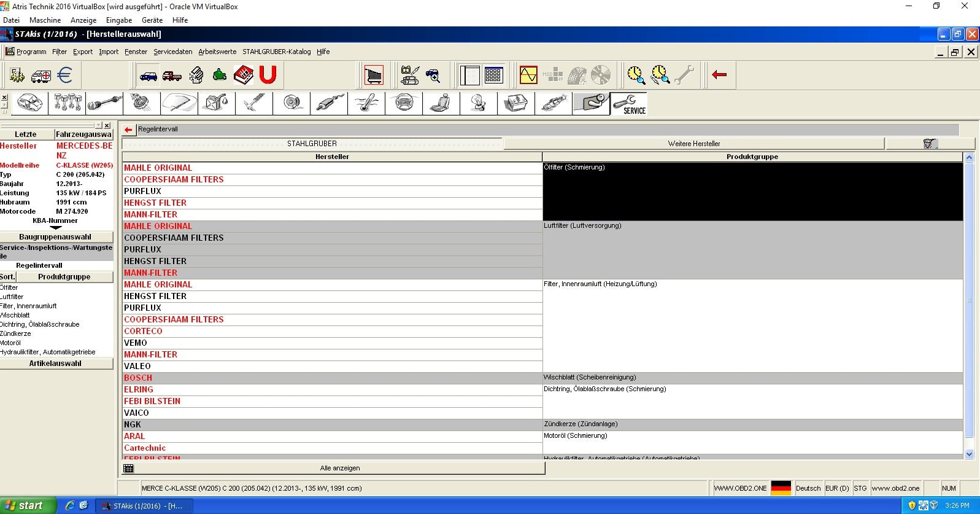Expand the black arrow below KBA-Nummer
This screenshot has height=514, width=980.
tap(55, 228)
